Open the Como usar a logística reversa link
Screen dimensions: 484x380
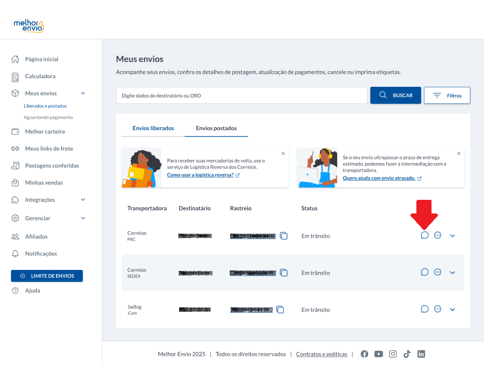pyautogui.click(x=200, y=175)
